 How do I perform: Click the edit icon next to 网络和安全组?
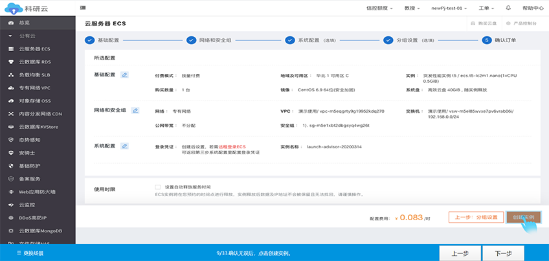pos(135,110)
